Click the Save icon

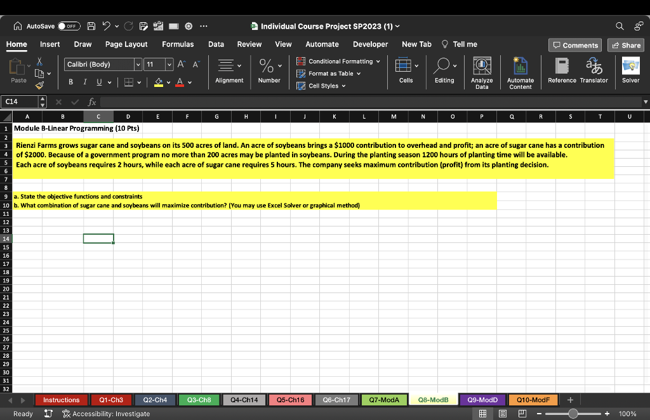91,26
